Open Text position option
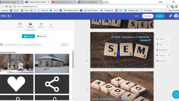This screenshot has width=179, height=101. [162, 50]
